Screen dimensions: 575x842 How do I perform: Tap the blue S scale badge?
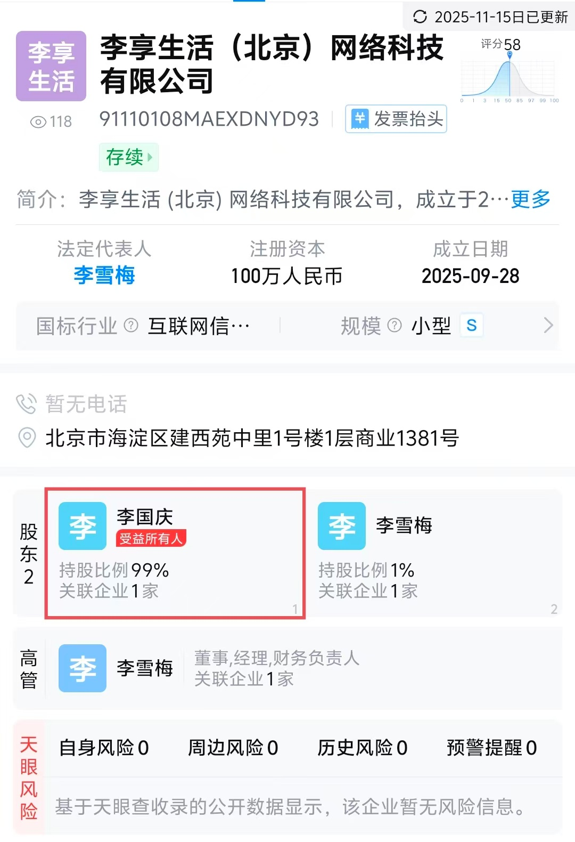click(472, 325)
